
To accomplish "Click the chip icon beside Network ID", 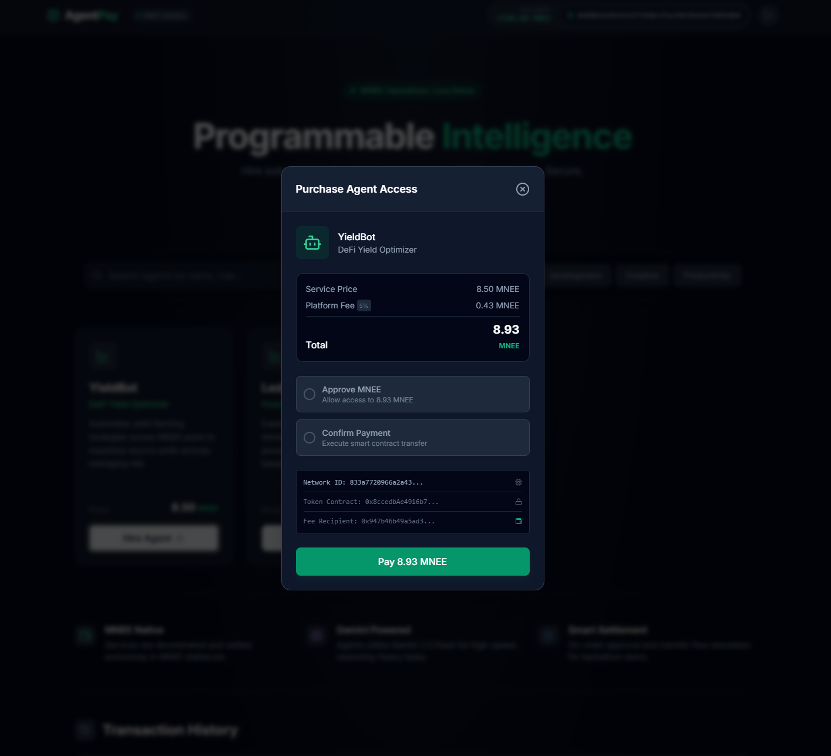I will pyautogui.click(x=519, y=482).
